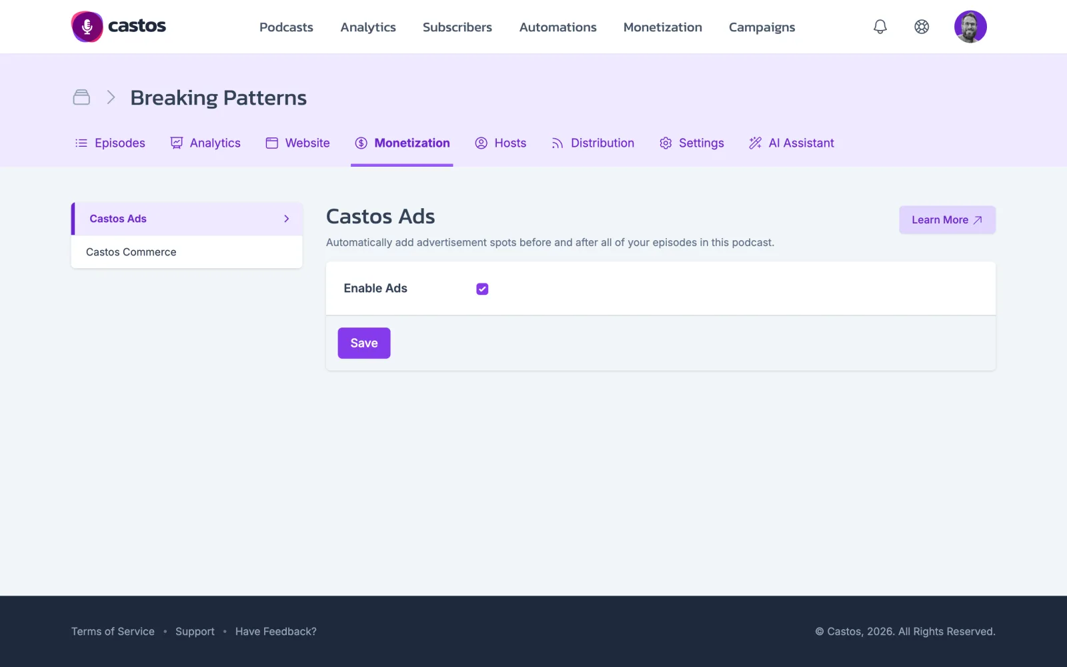This screenshot has height=667, width=1067.
Task: Click the Breaking Patterns breadcrumb title
Action: (x=219, y=98)
